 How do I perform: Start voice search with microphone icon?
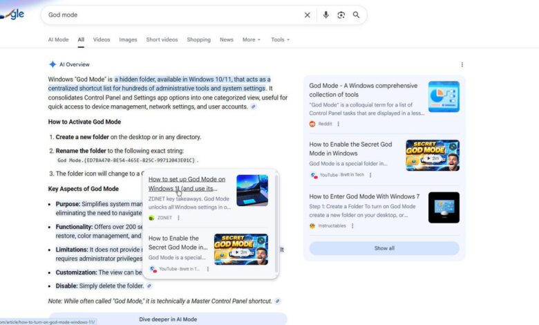tap(326, 15)
